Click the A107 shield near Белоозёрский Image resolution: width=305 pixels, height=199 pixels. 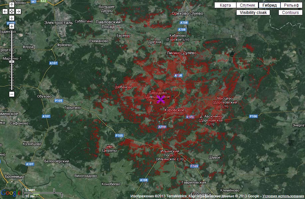(x=30, y=164)
